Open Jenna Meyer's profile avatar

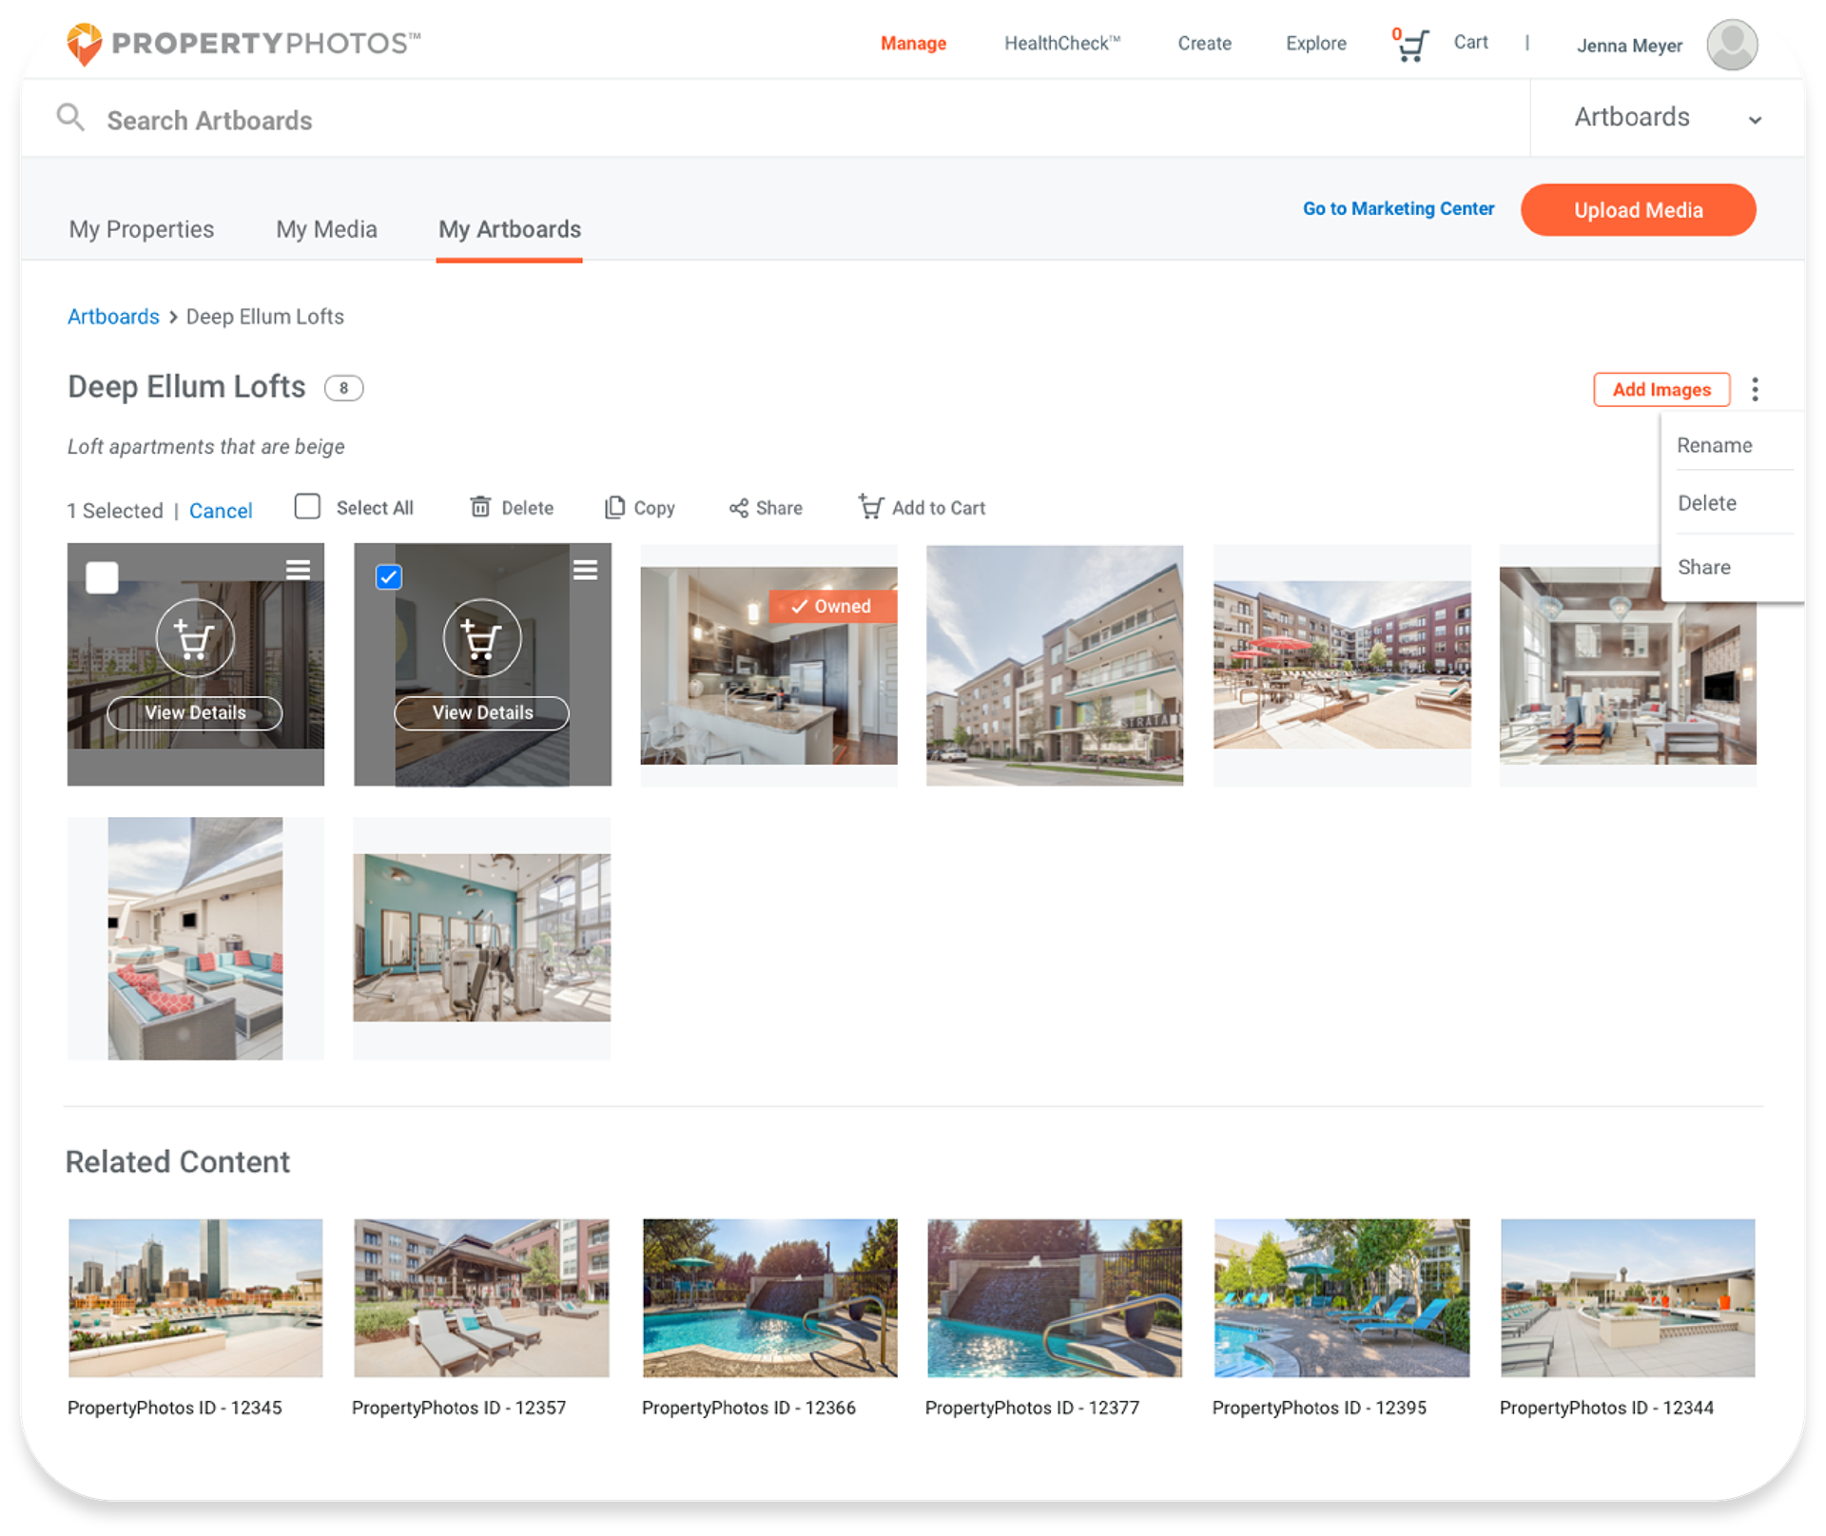click(x=1731, y=45)
